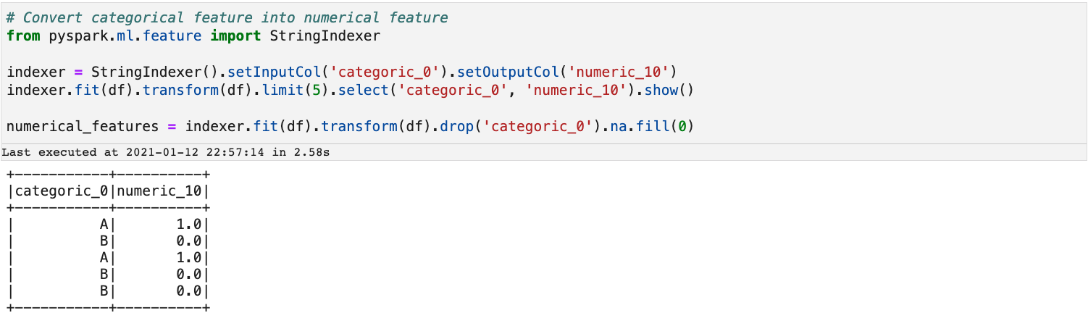Image resolution: width=1088 pixels, height=321 pixels.
Task: Click the numerical_features variable name
Action: pyautogui.click(x=83, y=126)
